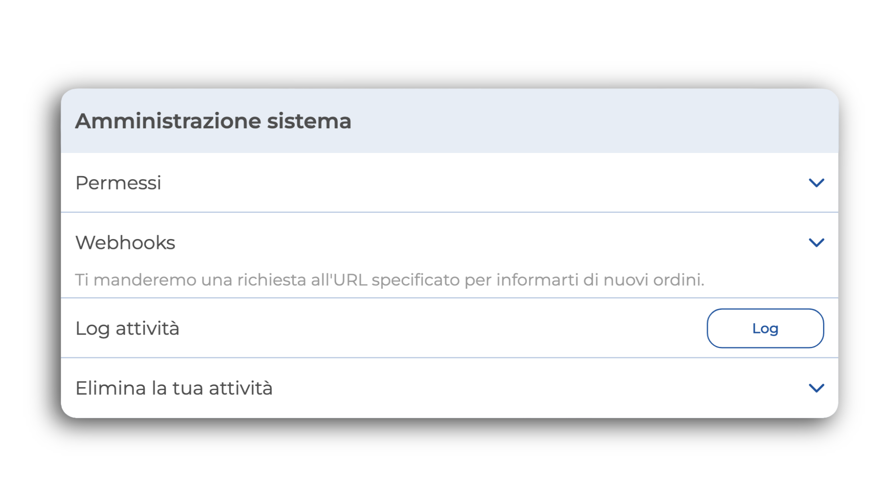Select the Permessi row label
Viewport: 879px width, 486px height.
pyautogui.click(x=118, y=183)
